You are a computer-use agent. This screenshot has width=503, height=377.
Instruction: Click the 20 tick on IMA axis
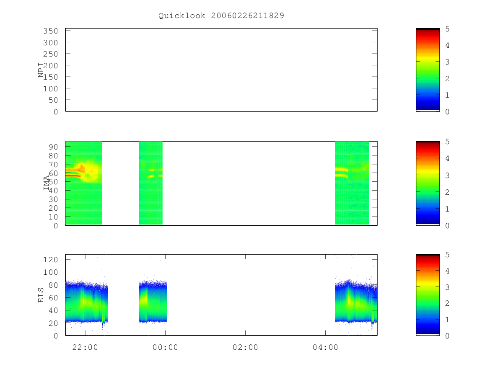point(53,208)
